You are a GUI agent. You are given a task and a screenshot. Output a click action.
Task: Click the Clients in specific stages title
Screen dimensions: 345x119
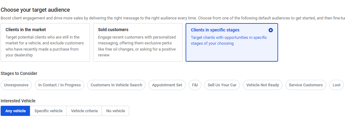click(215, 30)
